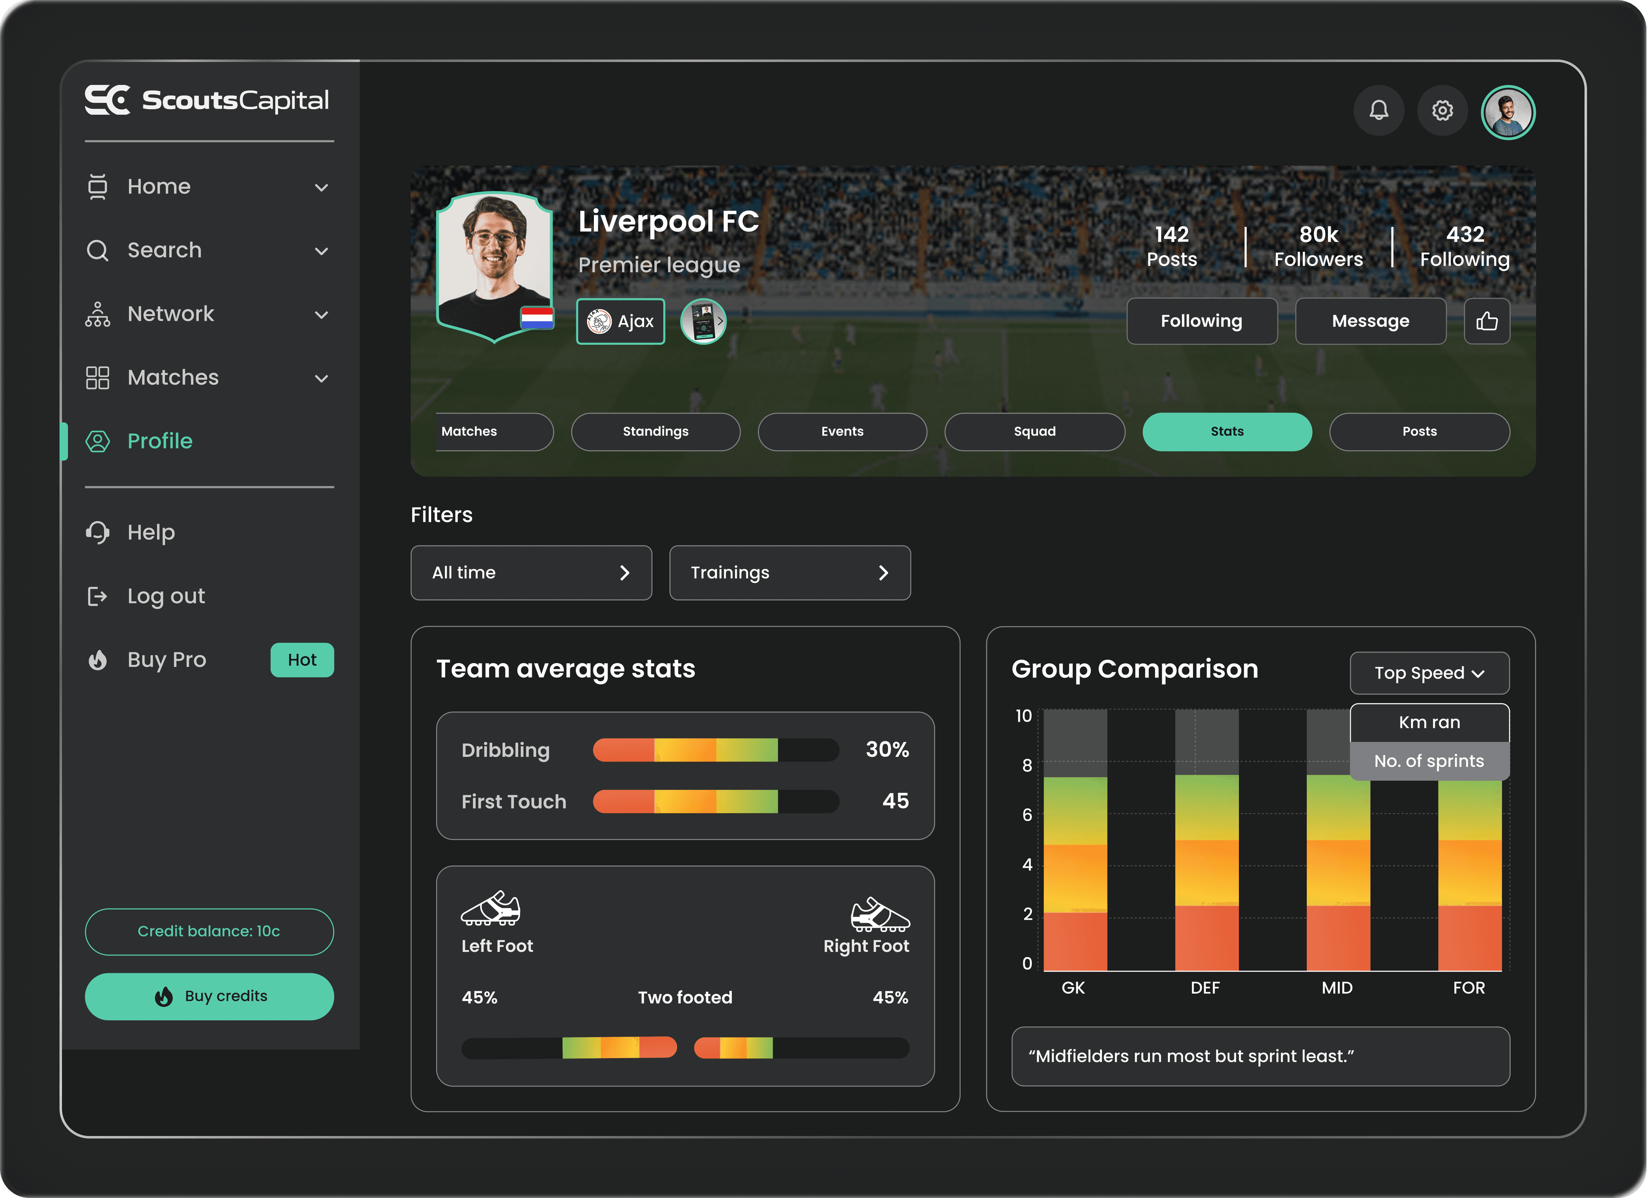Click the Ajax club crest icon
The image size is (1649, 1198).
click(x=599, y=321)
